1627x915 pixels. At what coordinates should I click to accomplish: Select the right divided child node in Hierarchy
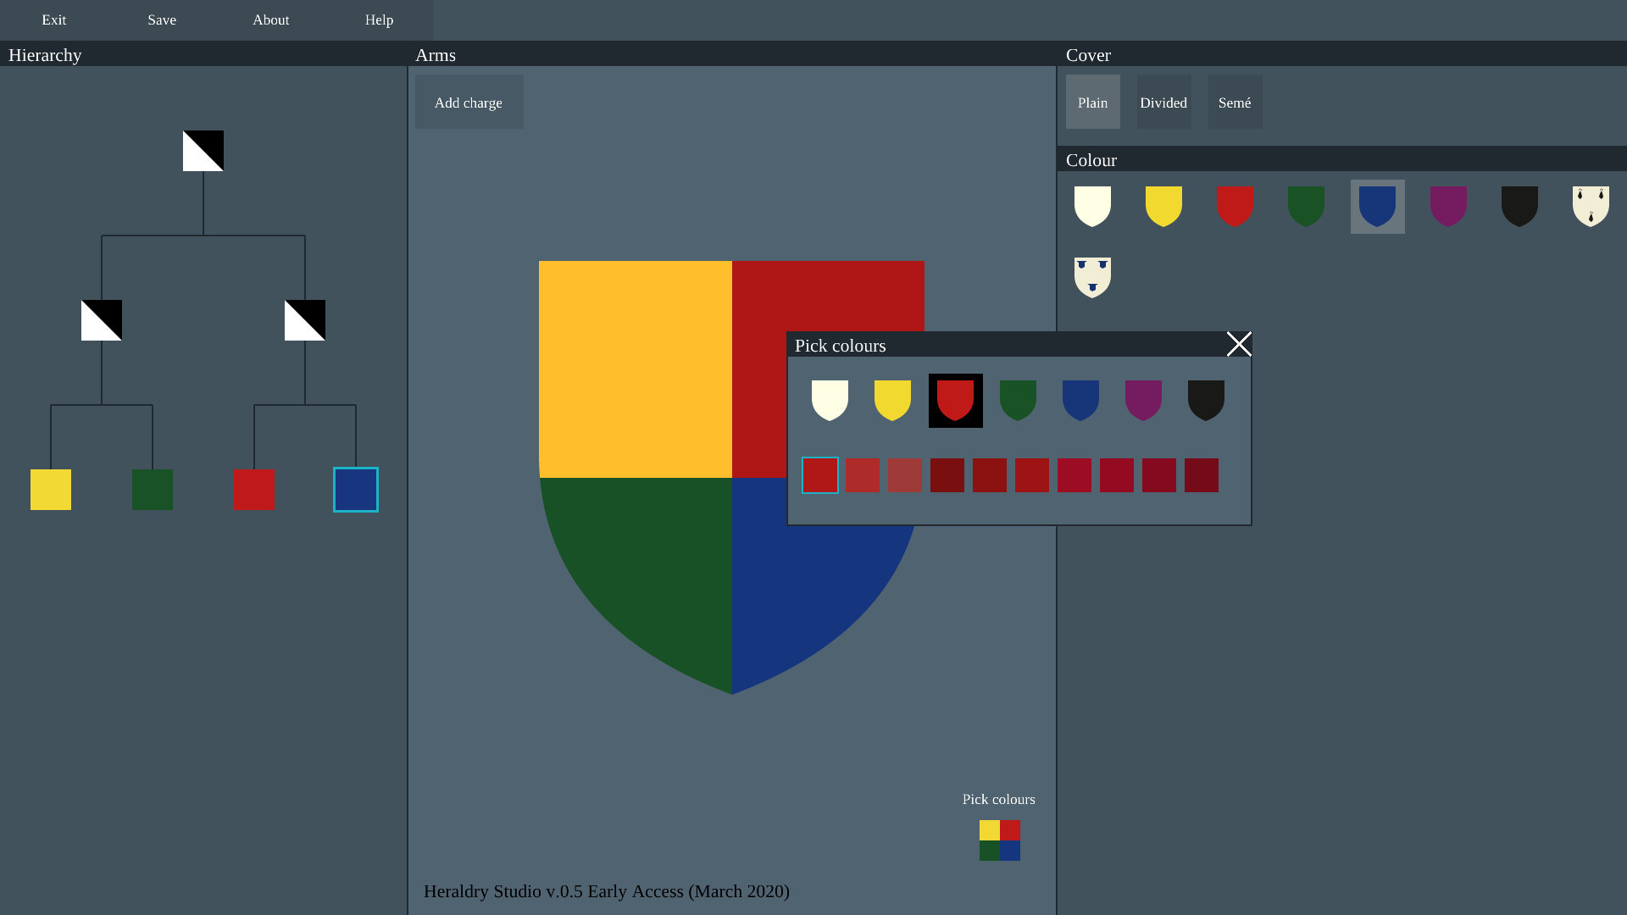(305, 320)
